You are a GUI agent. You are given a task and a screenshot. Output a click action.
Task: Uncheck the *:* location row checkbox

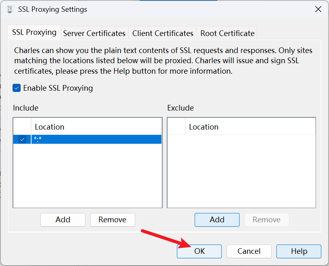[x=22, y=139]
